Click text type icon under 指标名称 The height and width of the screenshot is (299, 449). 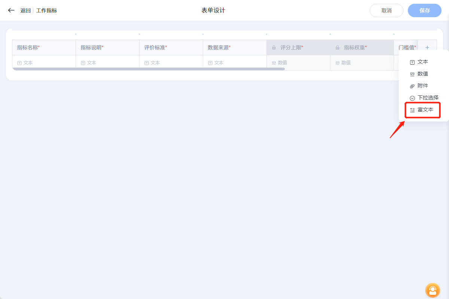pyautogui.click(x=19, y=63)
